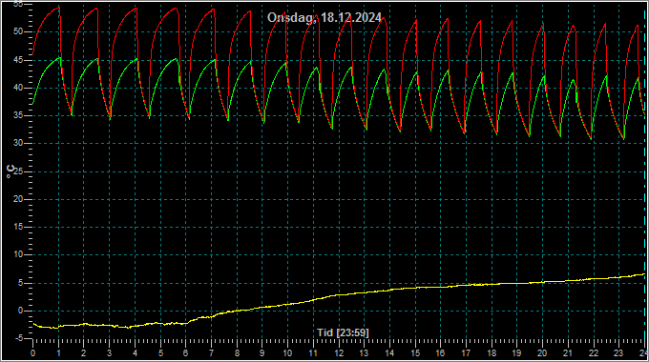Select hour 9 on the time axis
This screenshot has width=649, height=362.
(x=262, y=353)
